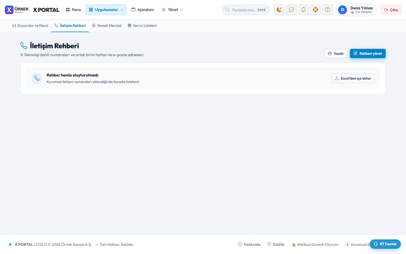Open the notifications bell icon
This screenshot has width=406, height=254.
pos(304,10)
